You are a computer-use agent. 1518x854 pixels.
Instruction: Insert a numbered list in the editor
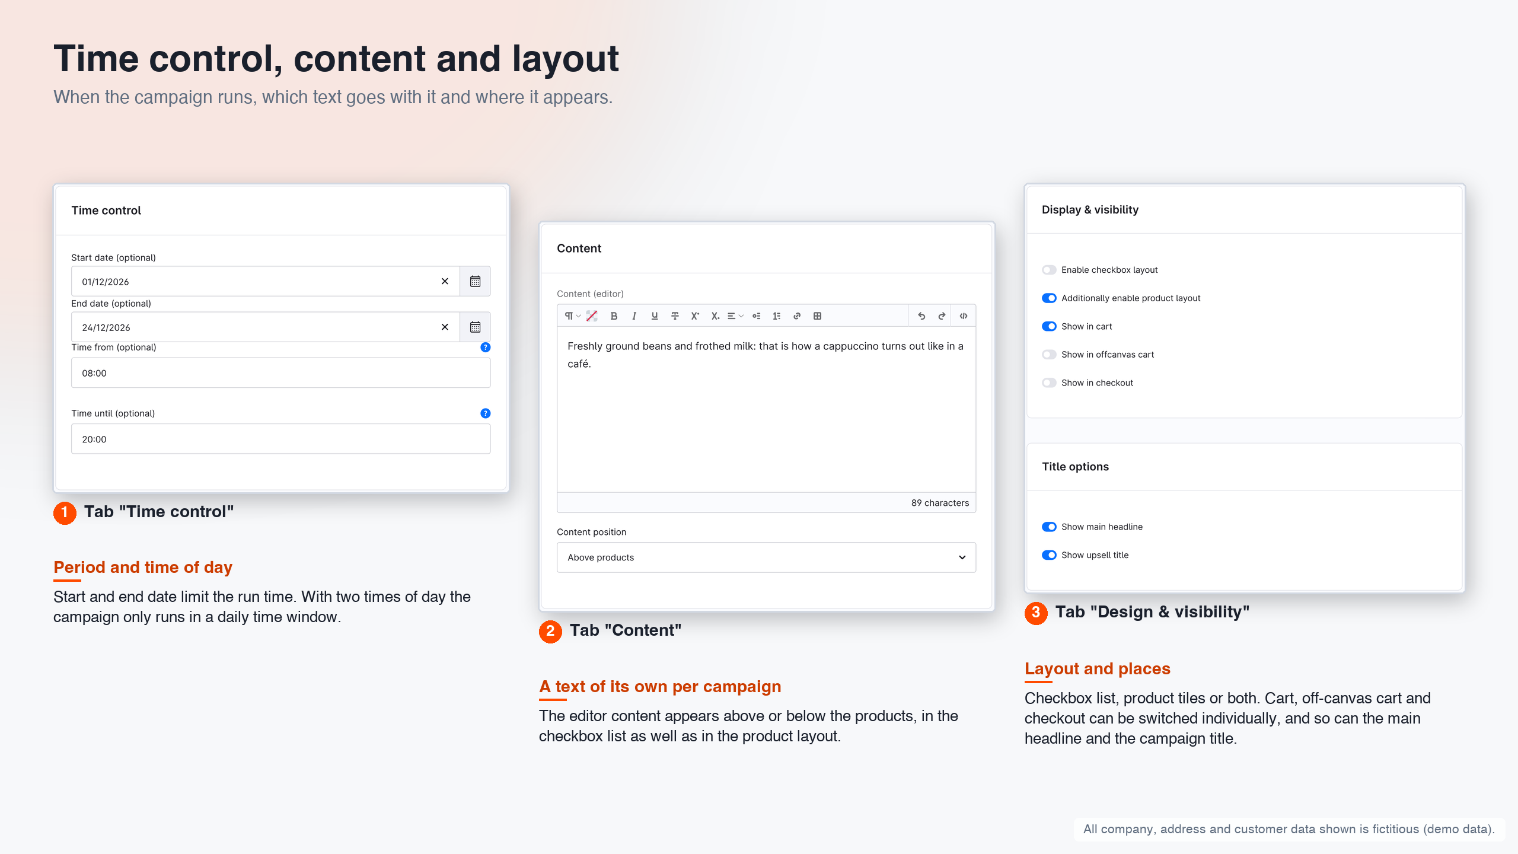click(776, 316)
